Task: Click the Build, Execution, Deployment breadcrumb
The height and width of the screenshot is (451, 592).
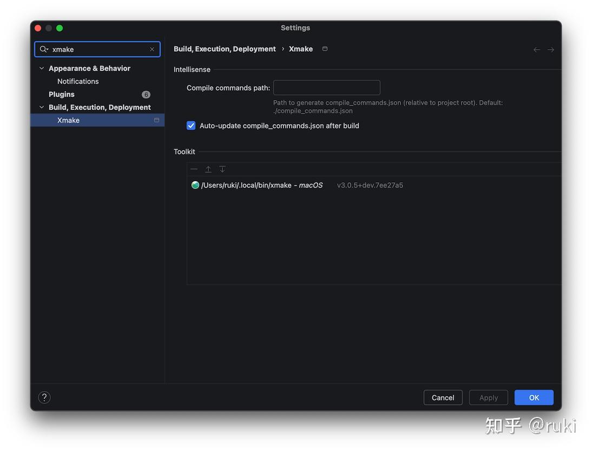Action: [x=225, y=49]
